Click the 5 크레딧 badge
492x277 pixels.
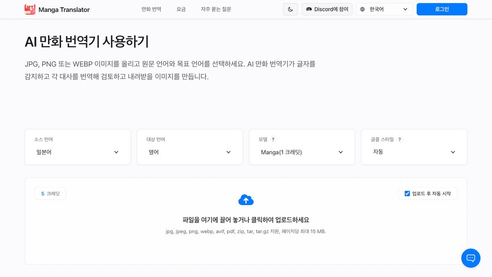tap(50, 194)
